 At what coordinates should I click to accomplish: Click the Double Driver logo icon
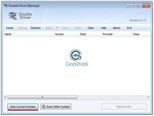pos(13,16)
